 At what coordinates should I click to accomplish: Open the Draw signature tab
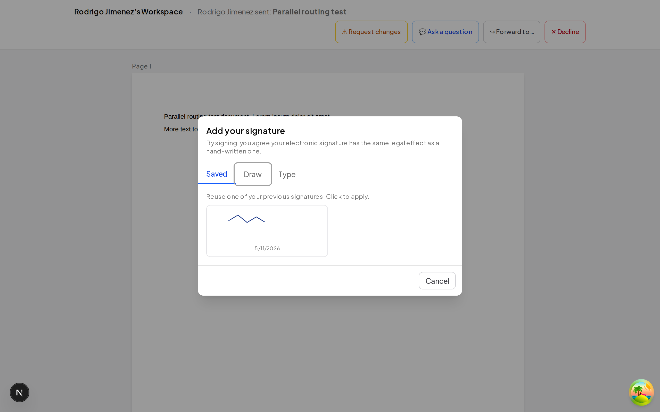253,174
